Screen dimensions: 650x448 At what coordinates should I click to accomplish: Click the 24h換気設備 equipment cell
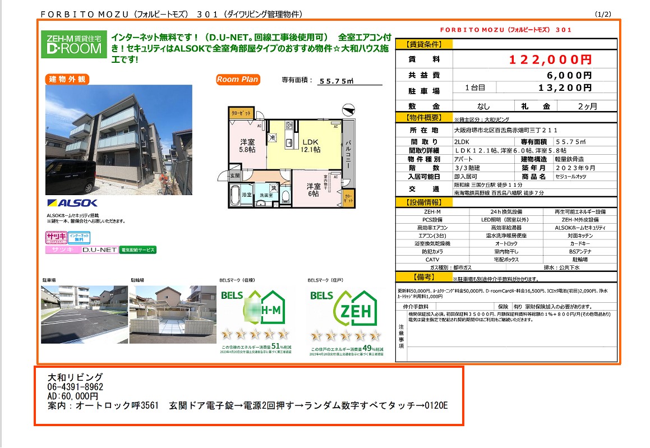(506, 212)
